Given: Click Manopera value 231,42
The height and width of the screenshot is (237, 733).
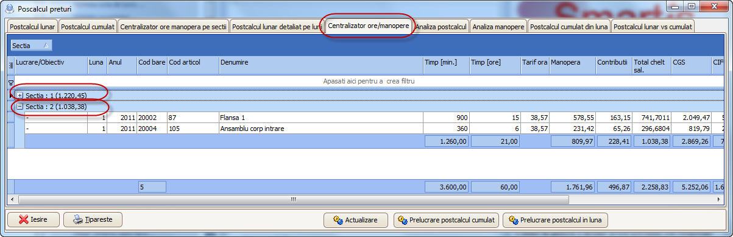Looking at the screenshot, I should [x=573, y=129].
